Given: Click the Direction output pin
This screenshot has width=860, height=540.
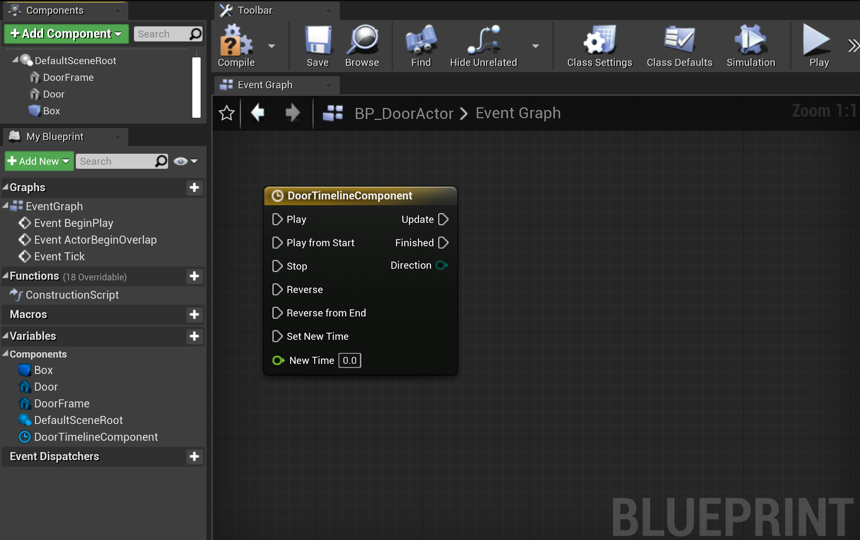Looking at the screenshot, I should 442,266.
